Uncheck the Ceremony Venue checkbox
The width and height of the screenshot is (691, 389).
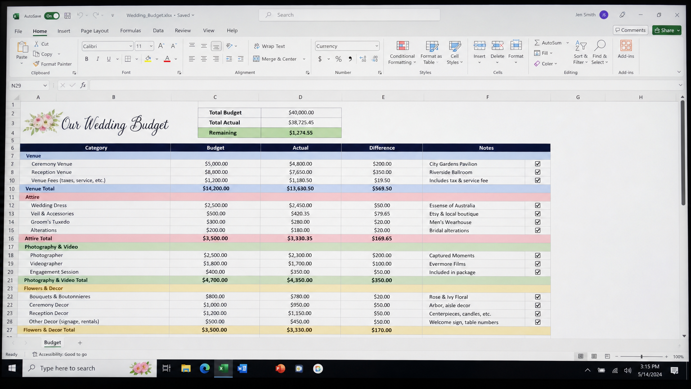coord(538,164)
